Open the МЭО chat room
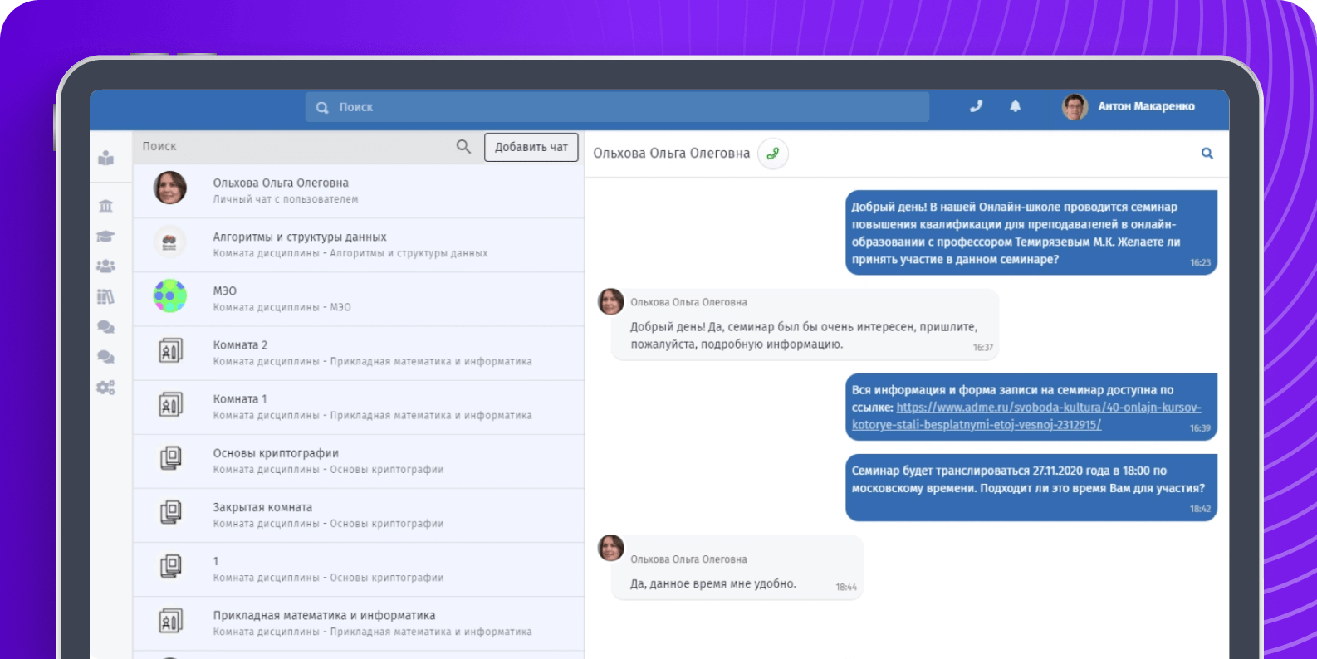Screen dimensions: 1317x659 [359, 299]
